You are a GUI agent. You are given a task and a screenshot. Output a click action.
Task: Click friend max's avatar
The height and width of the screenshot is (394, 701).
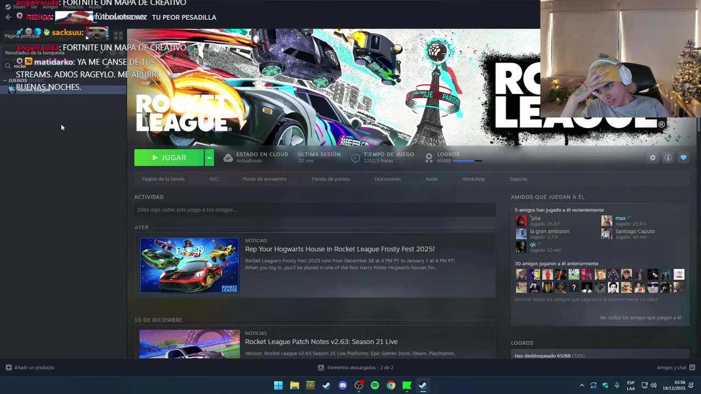click(x=606, y=221)
